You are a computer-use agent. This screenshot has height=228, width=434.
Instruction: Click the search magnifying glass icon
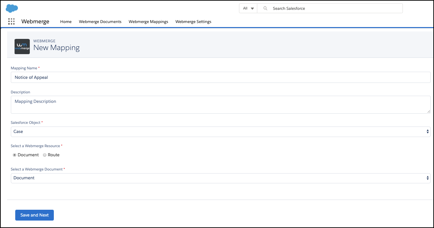[265, 8]
